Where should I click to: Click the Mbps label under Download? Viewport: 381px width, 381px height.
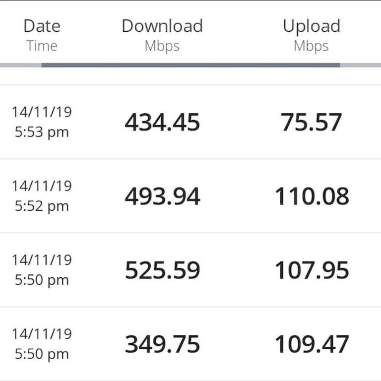point(162,46)
